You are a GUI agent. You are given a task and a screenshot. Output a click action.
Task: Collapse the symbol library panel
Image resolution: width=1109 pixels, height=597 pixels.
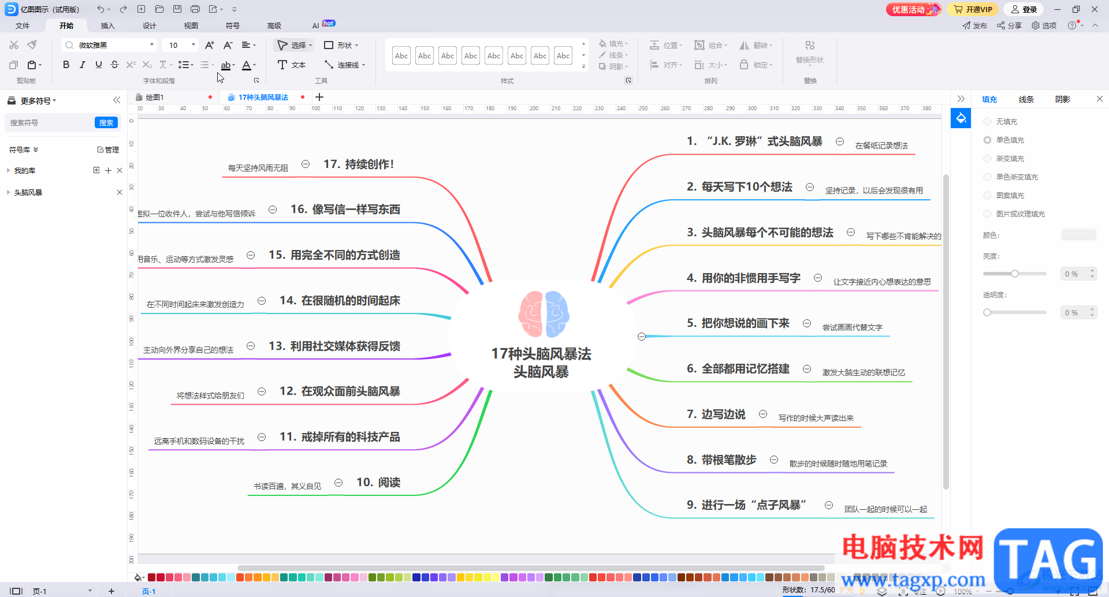pos(117,100)
